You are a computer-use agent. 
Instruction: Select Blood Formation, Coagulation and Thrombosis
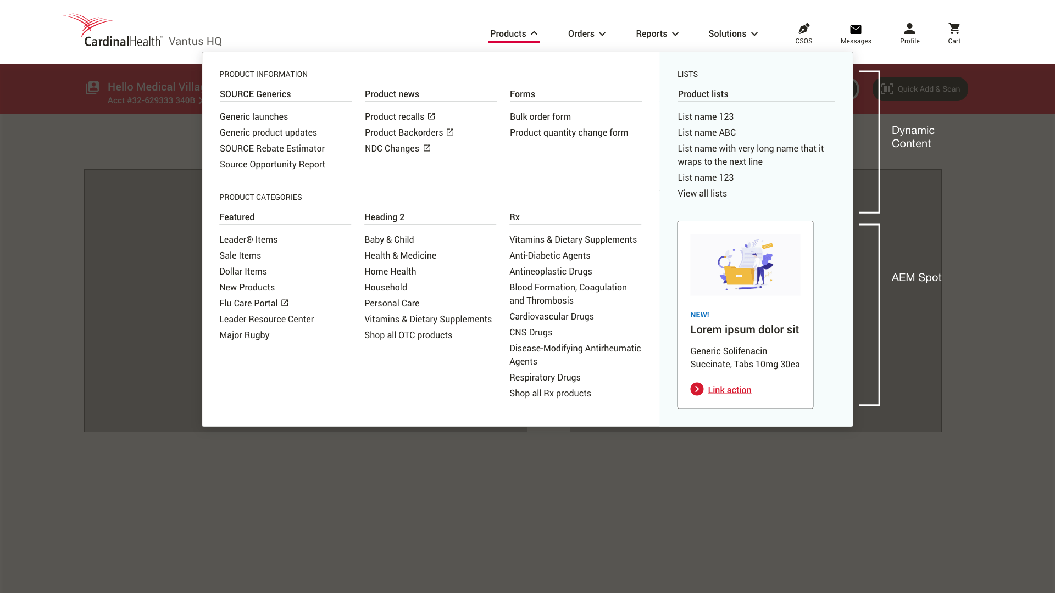tap(568, 294)
